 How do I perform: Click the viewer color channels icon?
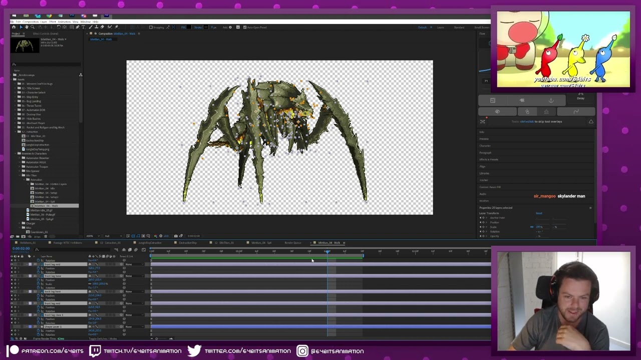pos(155,236)
